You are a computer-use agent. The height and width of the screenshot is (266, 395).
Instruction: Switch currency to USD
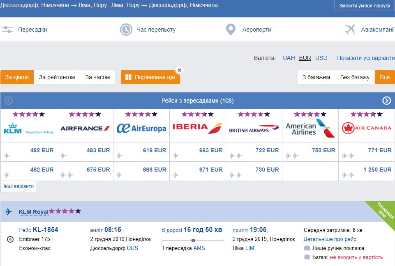point(321,58)
